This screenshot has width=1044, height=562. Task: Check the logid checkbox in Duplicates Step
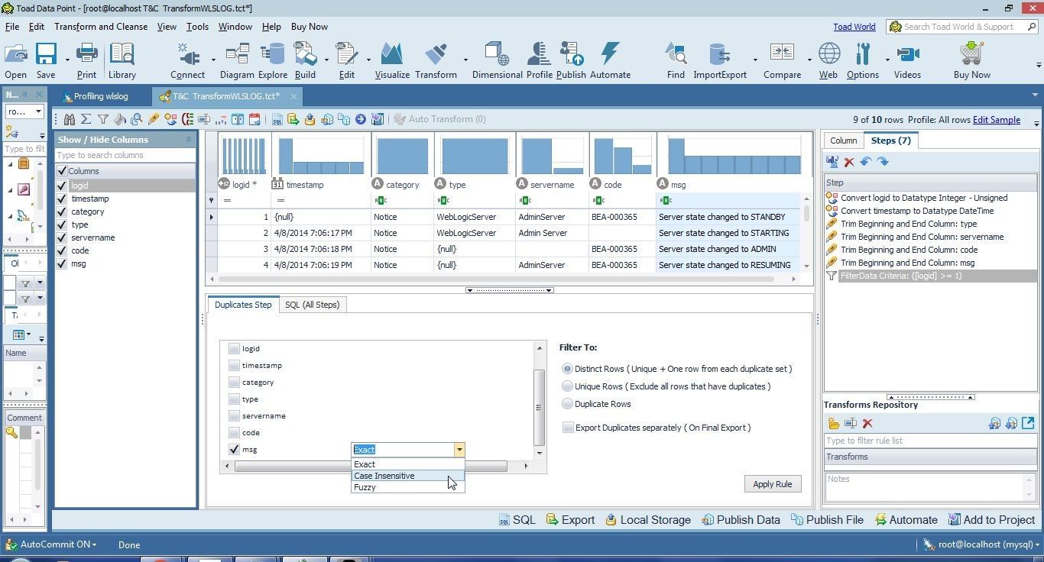pos(235,348)
